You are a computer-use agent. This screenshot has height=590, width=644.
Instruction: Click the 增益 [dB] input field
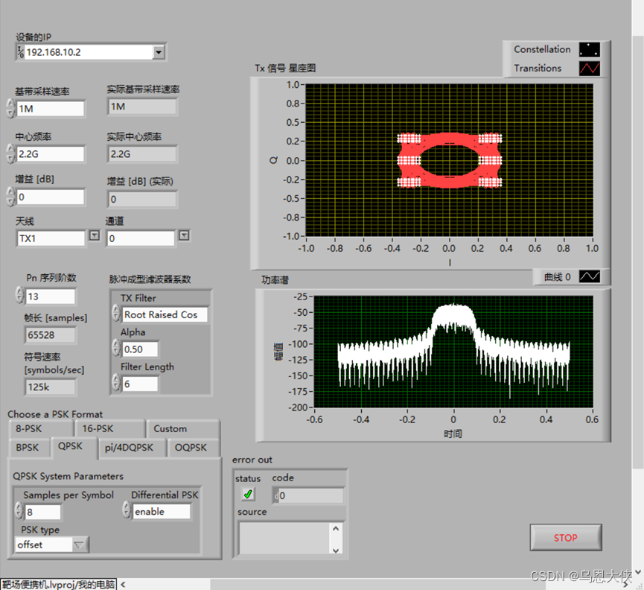50,197
